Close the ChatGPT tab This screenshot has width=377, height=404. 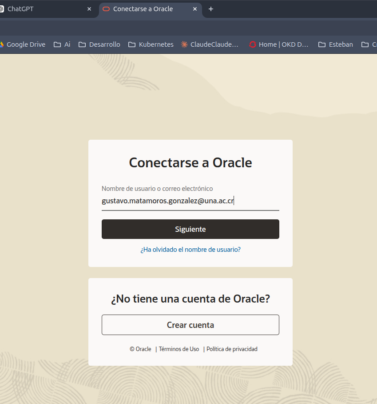click(89, 9)
